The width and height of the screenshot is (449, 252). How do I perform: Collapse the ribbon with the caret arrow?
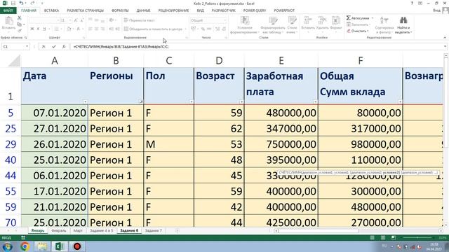click(445, 37)
